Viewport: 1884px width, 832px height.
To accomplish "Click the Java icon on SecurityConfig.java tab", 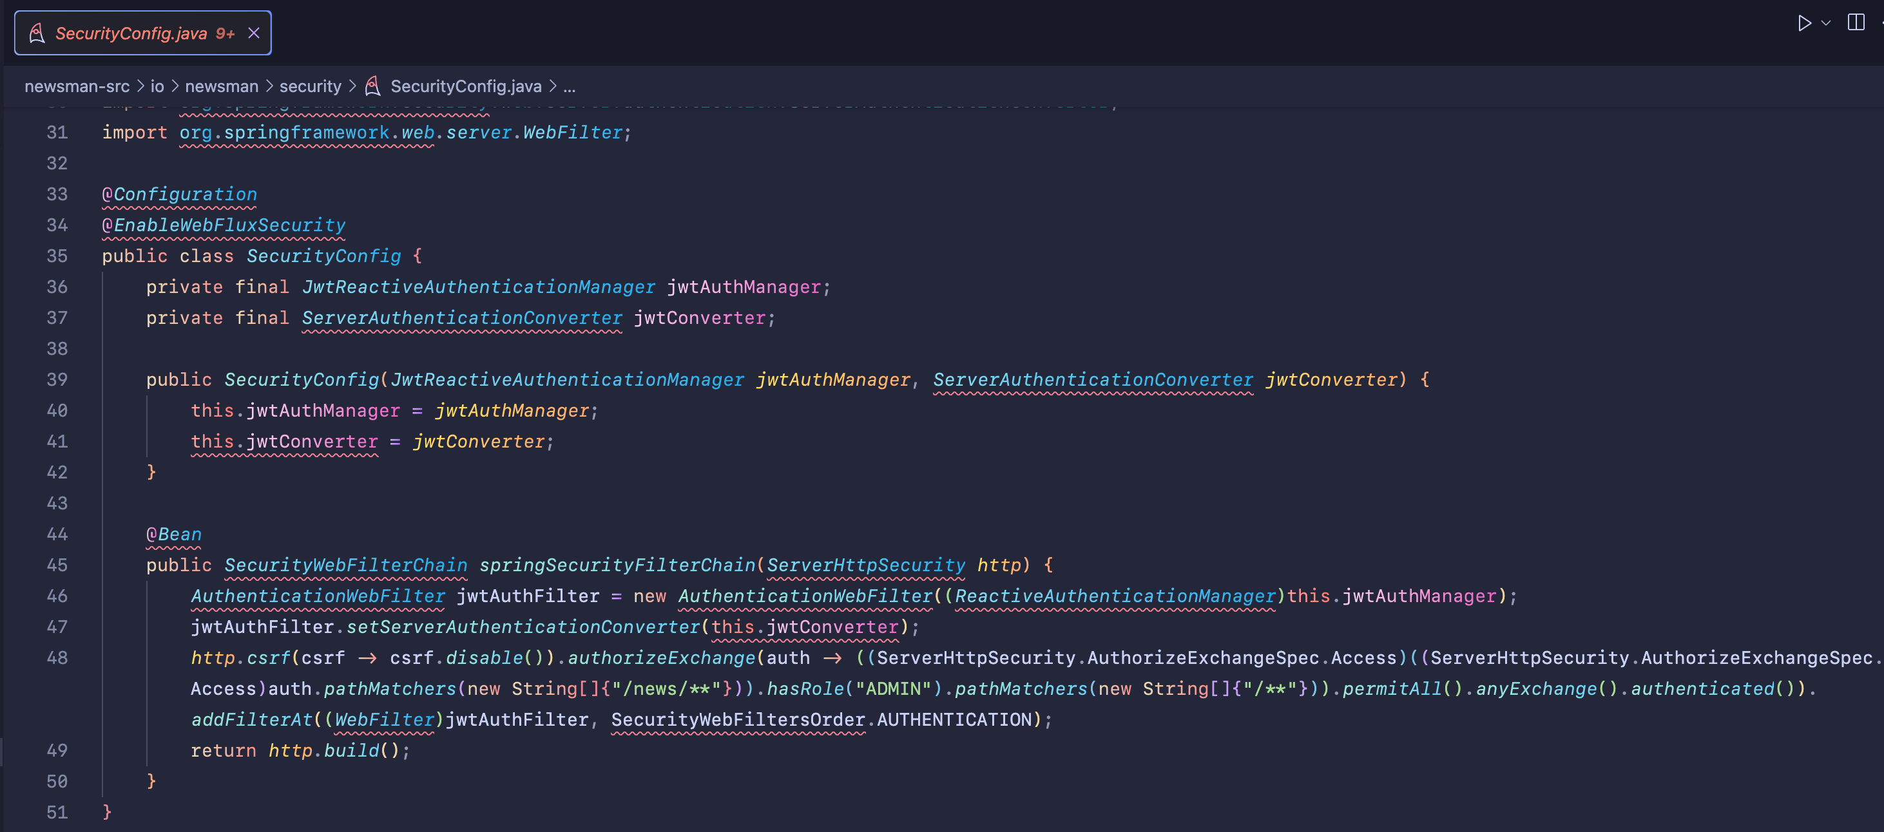I will (37, 33).
